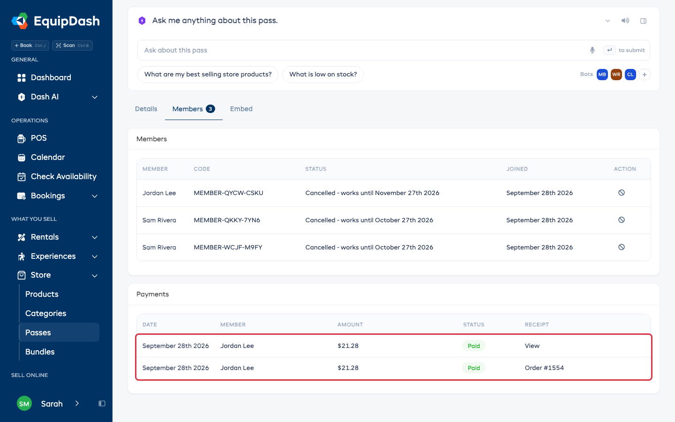Click the microphone icon in the ask field
Image resolution: width=675 pixels, height=422 pixels.
pyautogui.click(x=592, y=50)
